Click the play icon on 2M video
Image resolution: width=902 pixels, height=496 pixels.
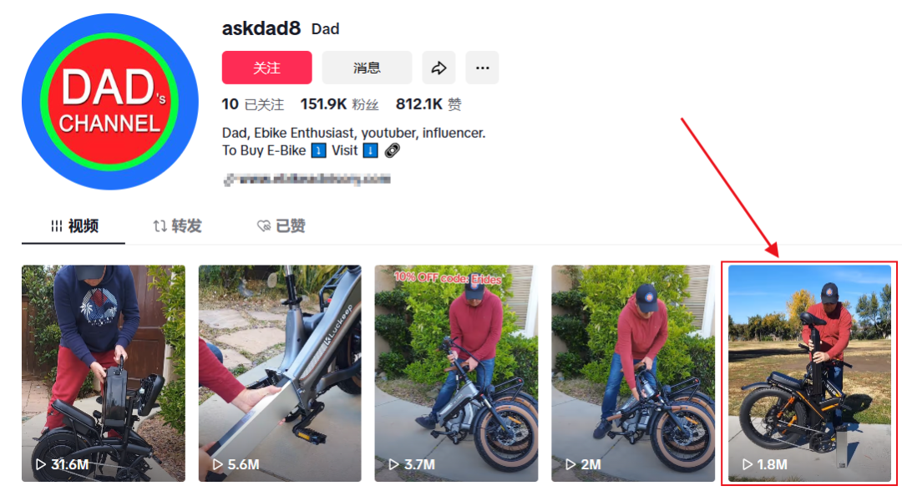570,464
